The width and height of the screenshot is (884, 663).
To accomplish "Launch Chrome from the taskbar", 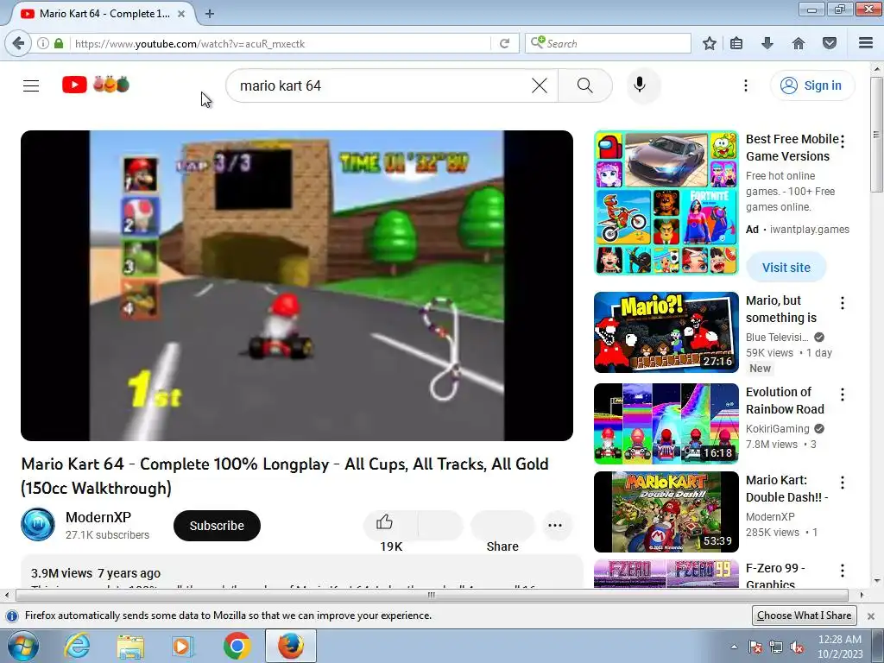I will click(x=237, y=646).
